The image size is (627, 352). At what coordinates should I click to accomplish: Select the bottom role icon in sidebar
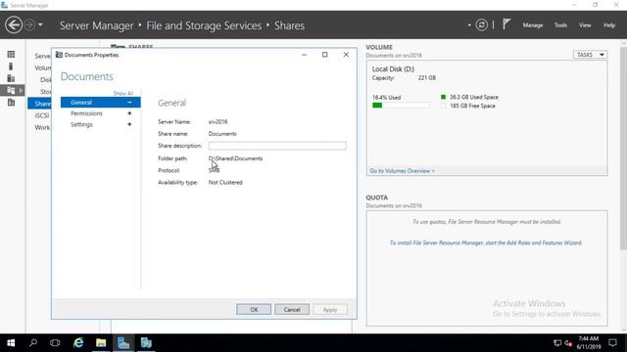[x=11, y=102]
